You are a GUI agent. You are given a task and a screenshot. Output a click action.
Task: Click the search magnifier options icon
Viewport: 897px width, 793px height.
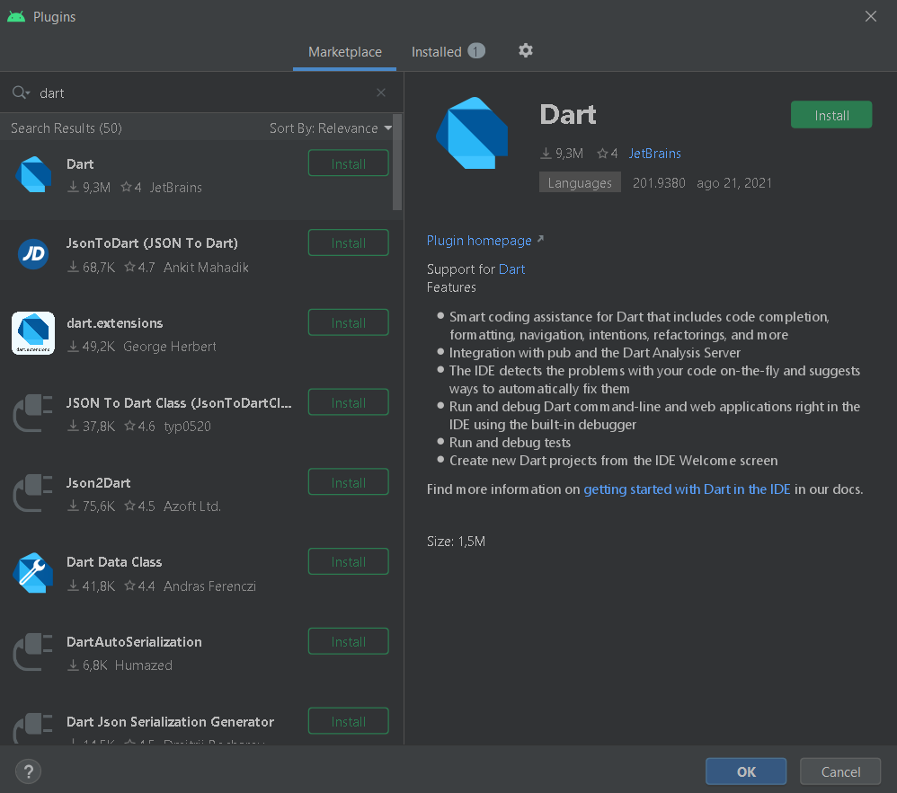point(22,93)
